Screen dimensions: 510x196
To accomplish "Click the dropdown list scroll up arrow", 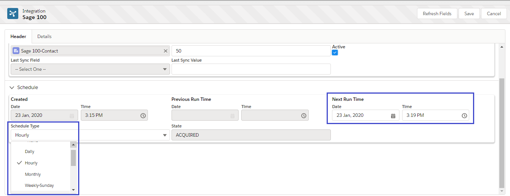I will pos(74,145).
